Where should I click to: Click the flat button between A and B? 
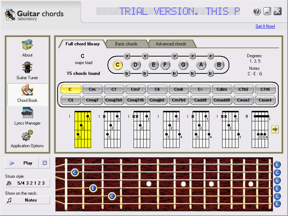coord(210,74)
